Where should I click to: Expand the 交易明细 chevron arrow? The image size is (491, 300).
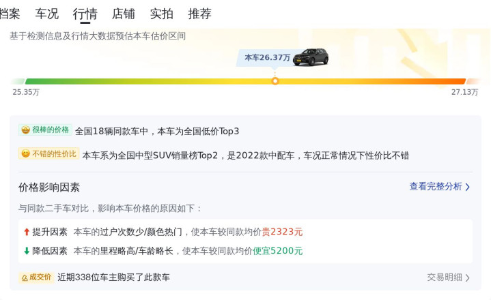[468, 277]
